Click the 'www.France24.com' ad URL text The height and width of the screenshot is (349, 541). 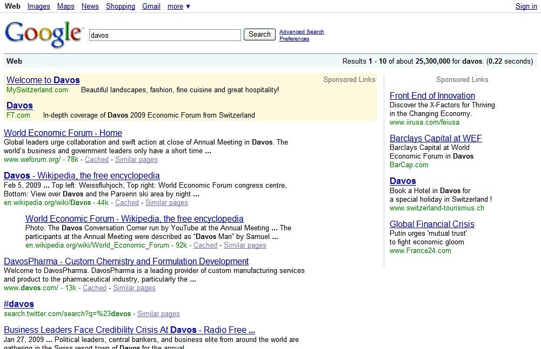tap(420, 251)
